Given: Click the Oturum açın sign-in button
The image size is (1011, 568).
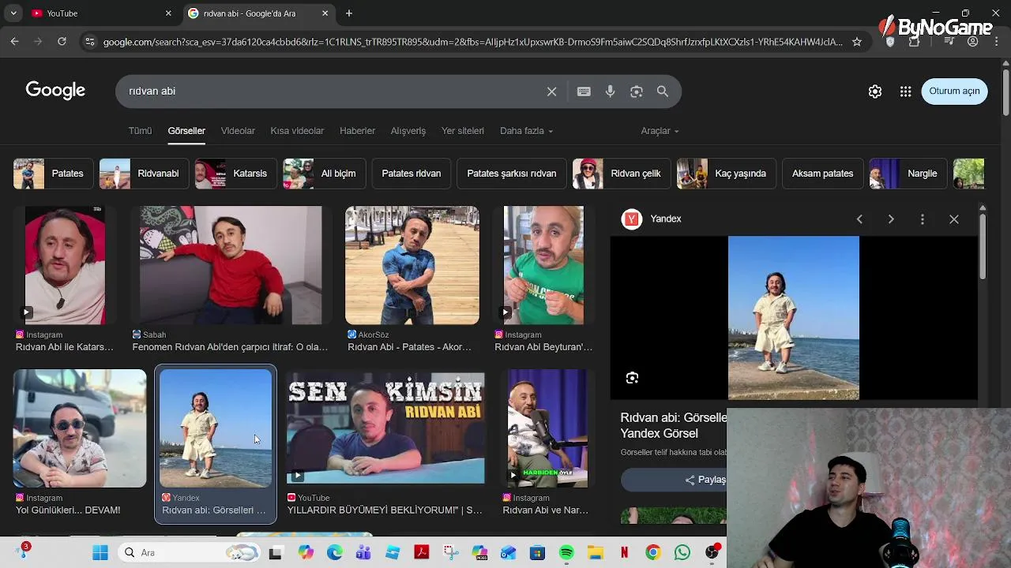Looking at the screenshot, I should pos(954,92).
